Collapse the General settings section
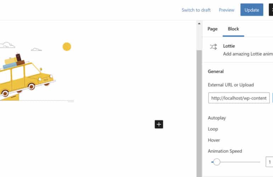 click(216, 71)
